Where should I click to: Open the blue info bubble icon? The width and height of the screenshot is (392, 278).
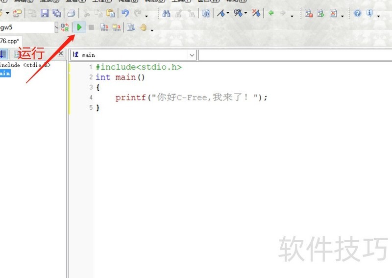pyautogui.click(x=369, y=13)
